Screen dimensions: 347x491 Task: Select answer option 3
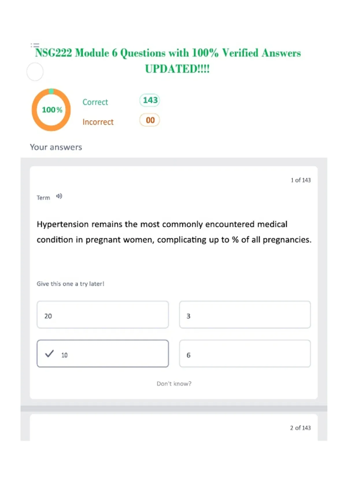245,315
